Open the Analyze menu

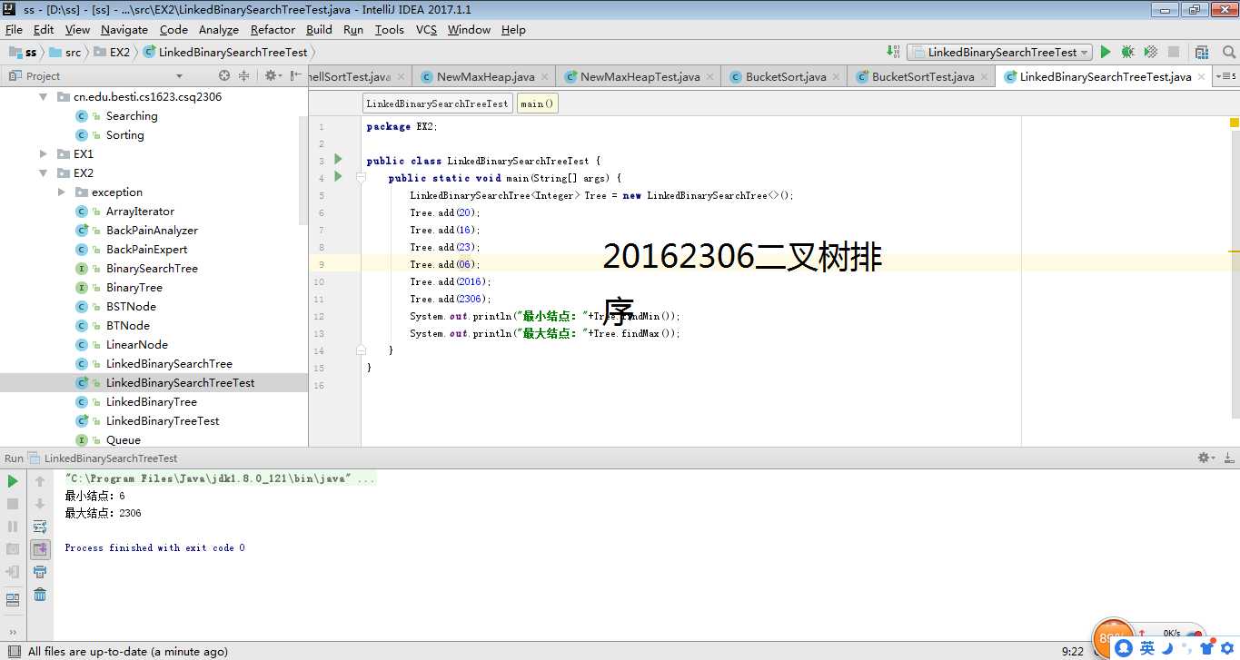click(x=219, y=29)
